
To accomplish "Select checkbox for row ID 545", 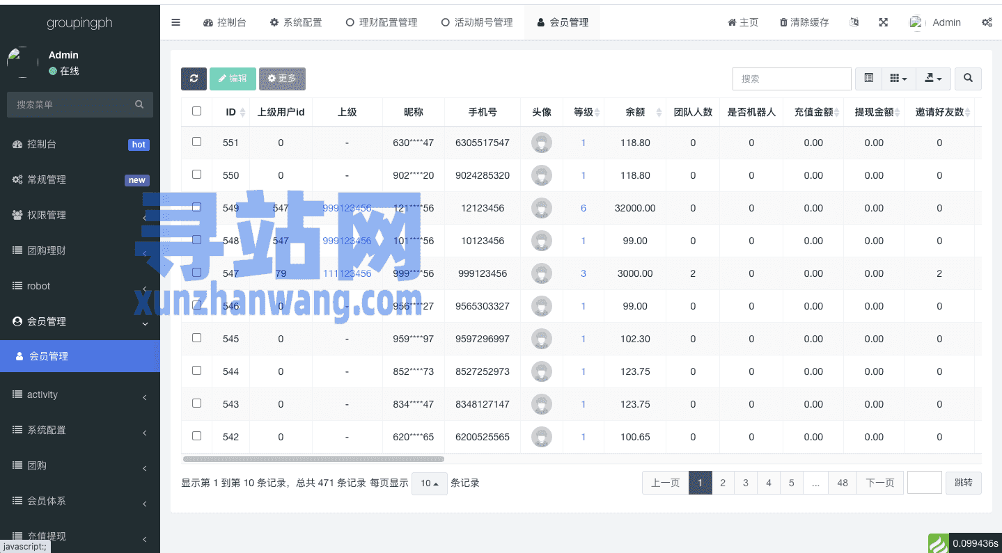I will coord(196,337).
